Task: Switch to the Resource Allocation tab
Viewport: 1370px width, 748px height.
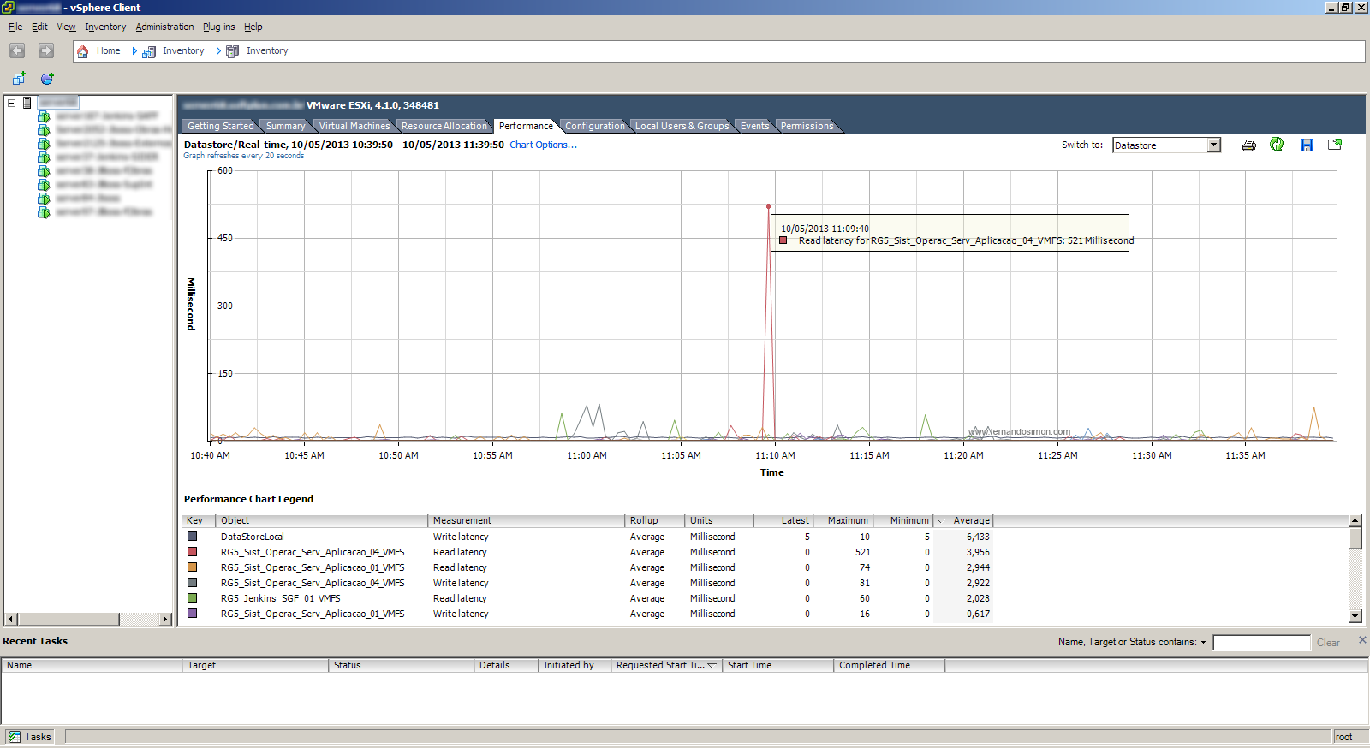Action: pos(444,126)
